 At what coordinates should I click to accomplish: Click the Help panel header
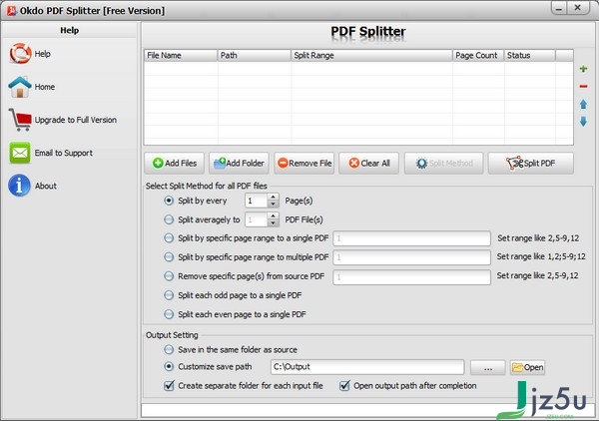(x=69, y=30)
